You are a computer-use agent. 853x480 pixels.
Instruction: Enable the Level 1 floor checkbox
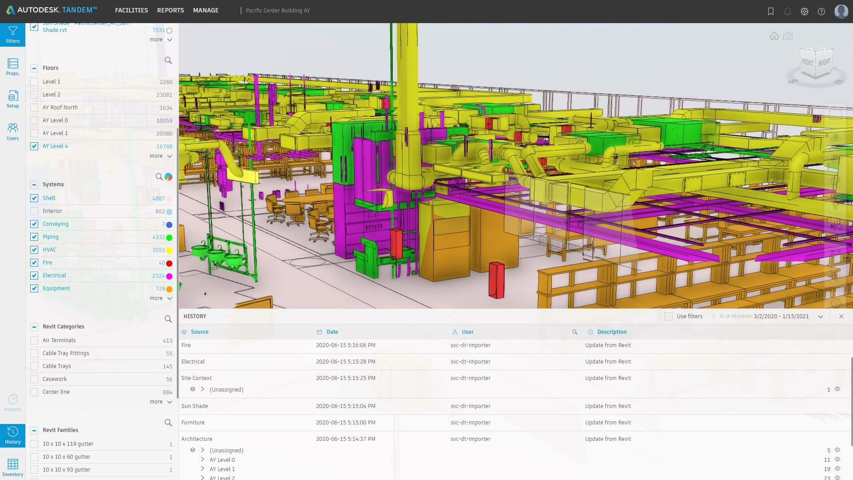click(x=34, y=82)
